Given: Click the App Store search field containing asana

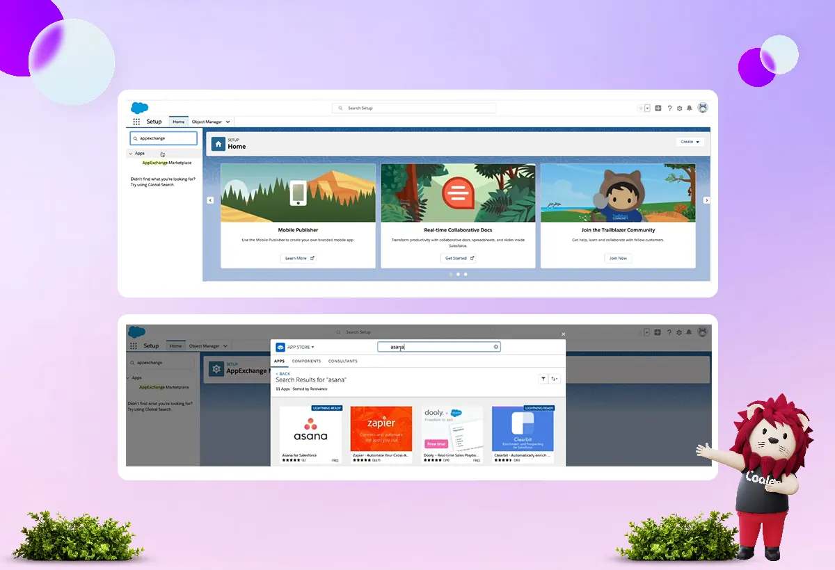Looking at the screenshot, I should click(439, 346).
